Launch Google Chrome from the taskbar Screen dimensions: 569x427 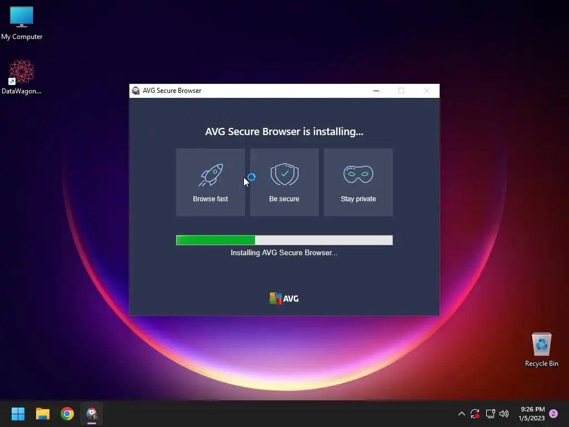click(67, 414)
